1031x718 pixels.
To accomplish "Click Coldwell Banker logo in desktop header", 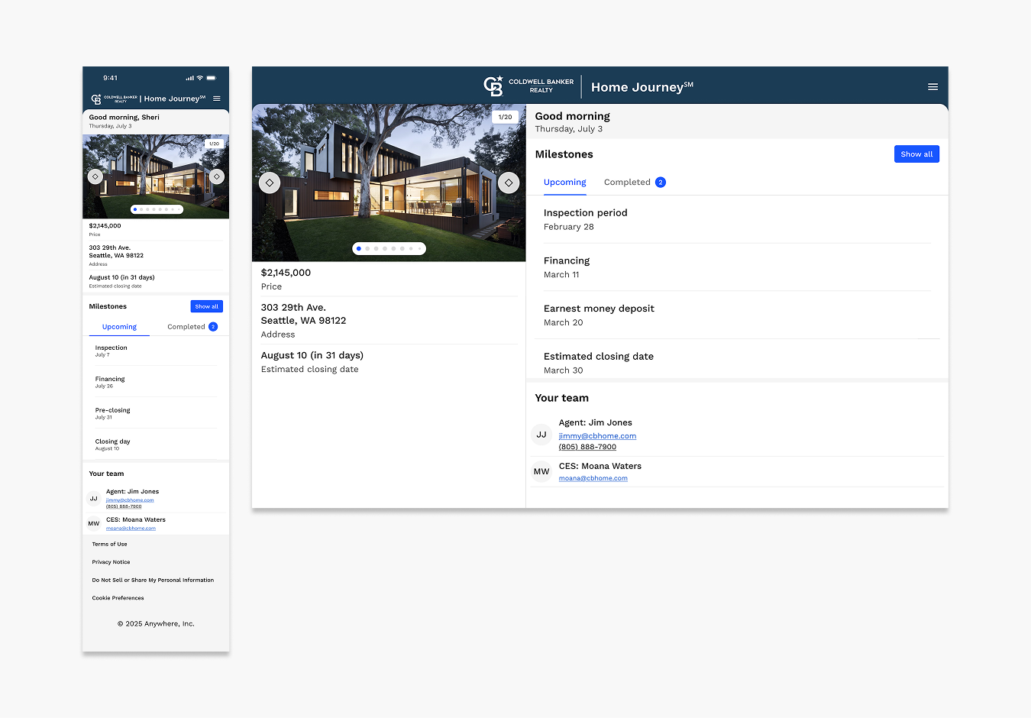I will click(x=528, y=86).
